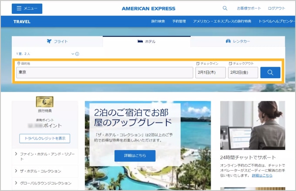Open トラベルヘルプセンター menu item
296x191 pixels.
277,21
